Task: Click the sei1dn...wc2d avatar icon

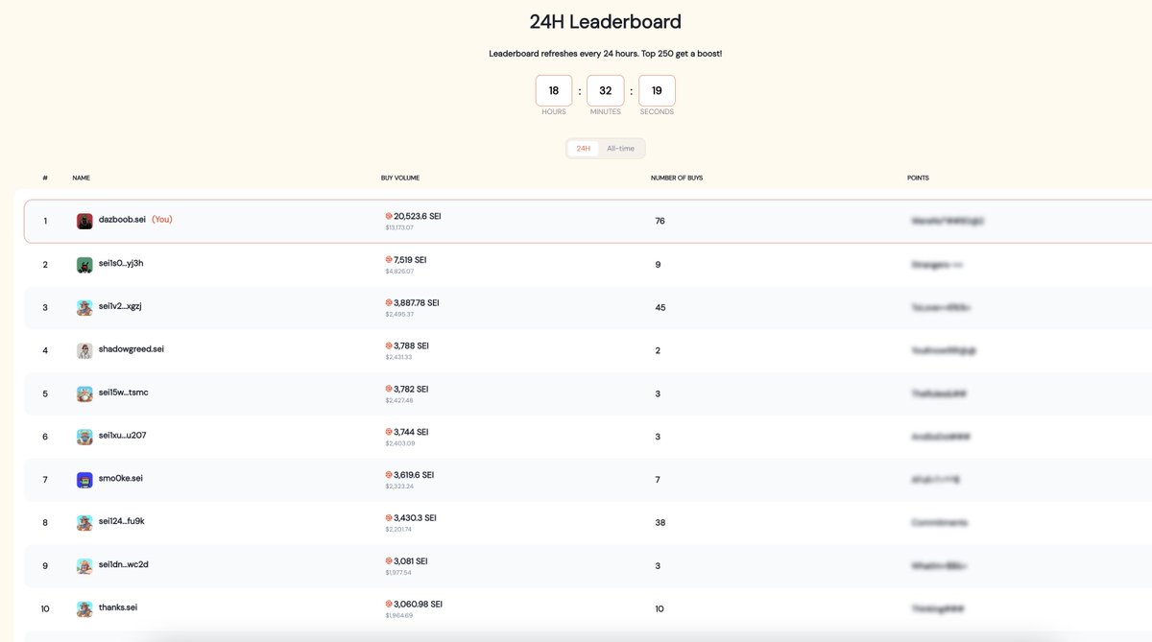Action: pos(84,565)
